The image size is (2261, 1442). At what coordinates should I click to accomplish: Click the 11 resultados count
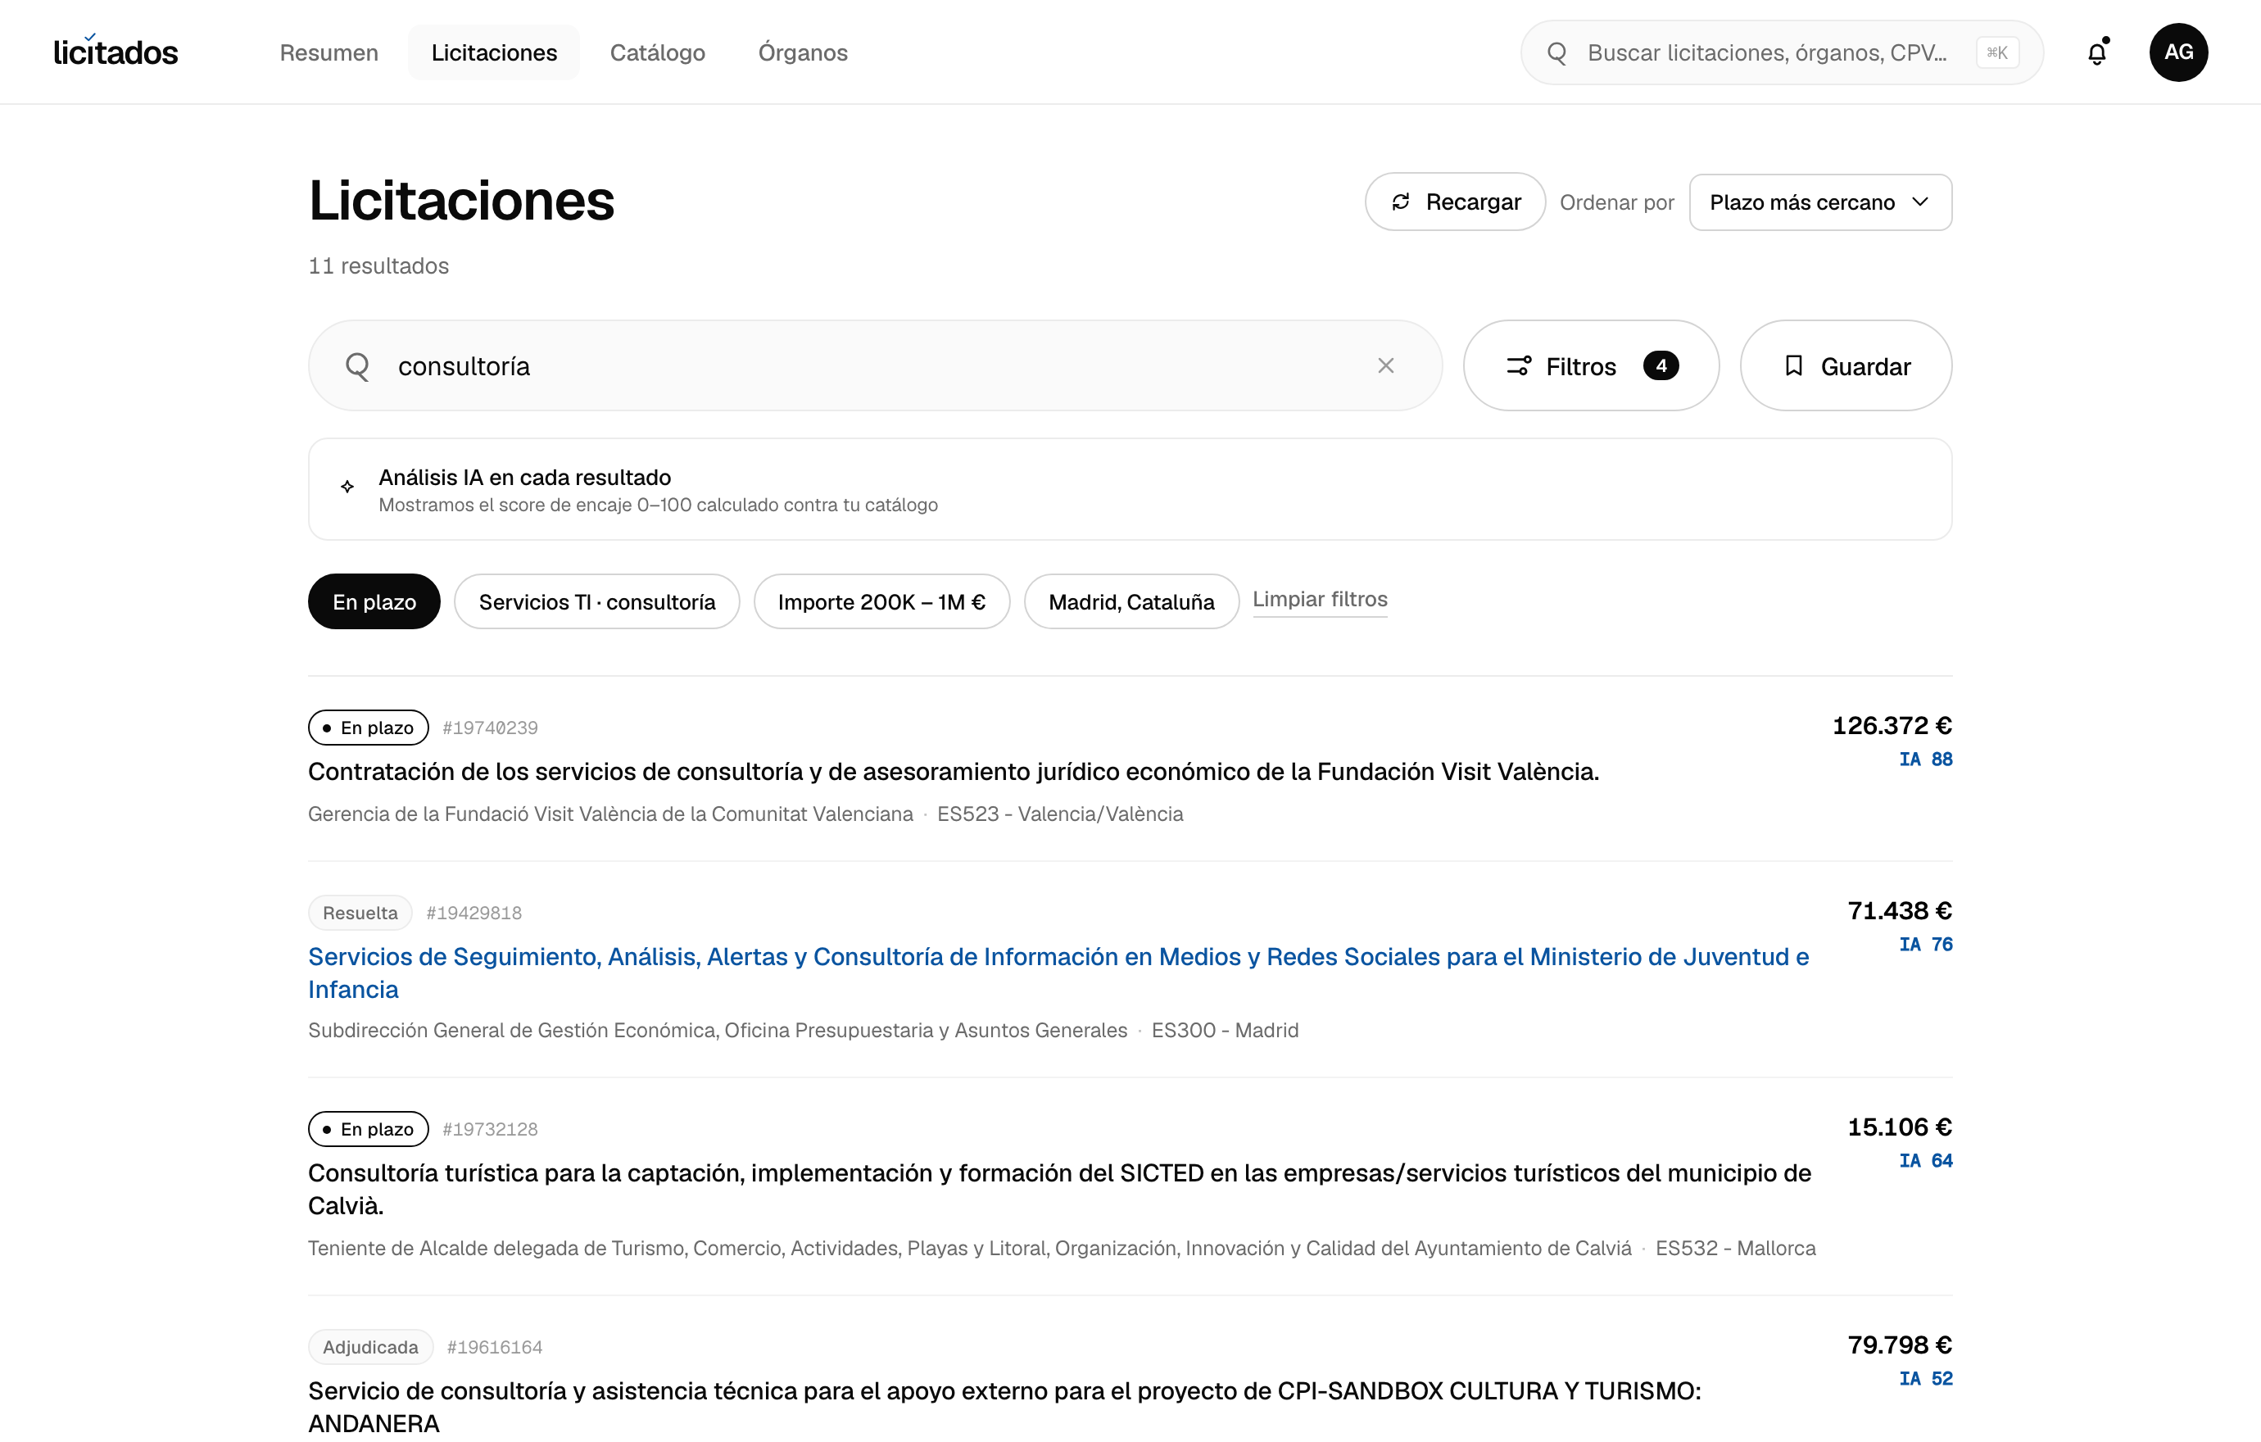pos(378,265)
